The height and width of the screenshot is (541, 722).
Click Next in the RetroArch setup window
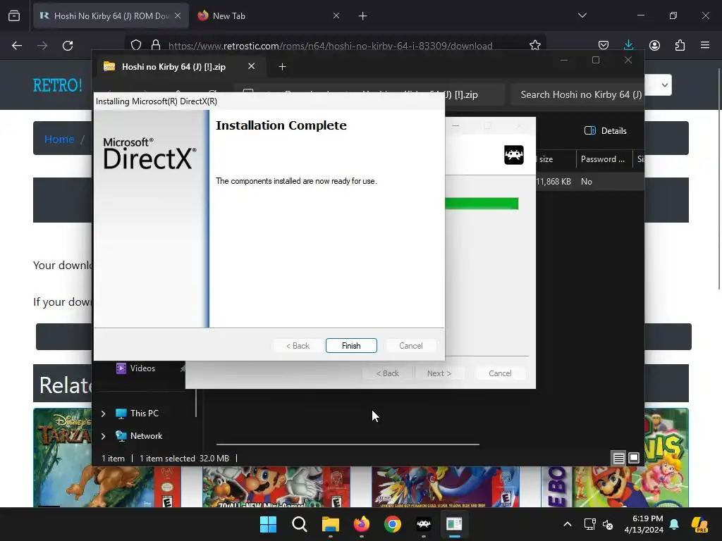coord(439,373)
